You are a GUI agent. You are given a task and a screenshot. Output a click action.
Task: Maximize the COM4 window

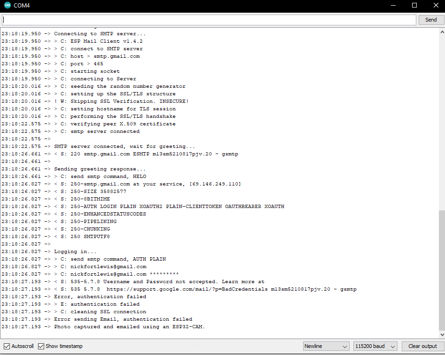tap(414, 5)
